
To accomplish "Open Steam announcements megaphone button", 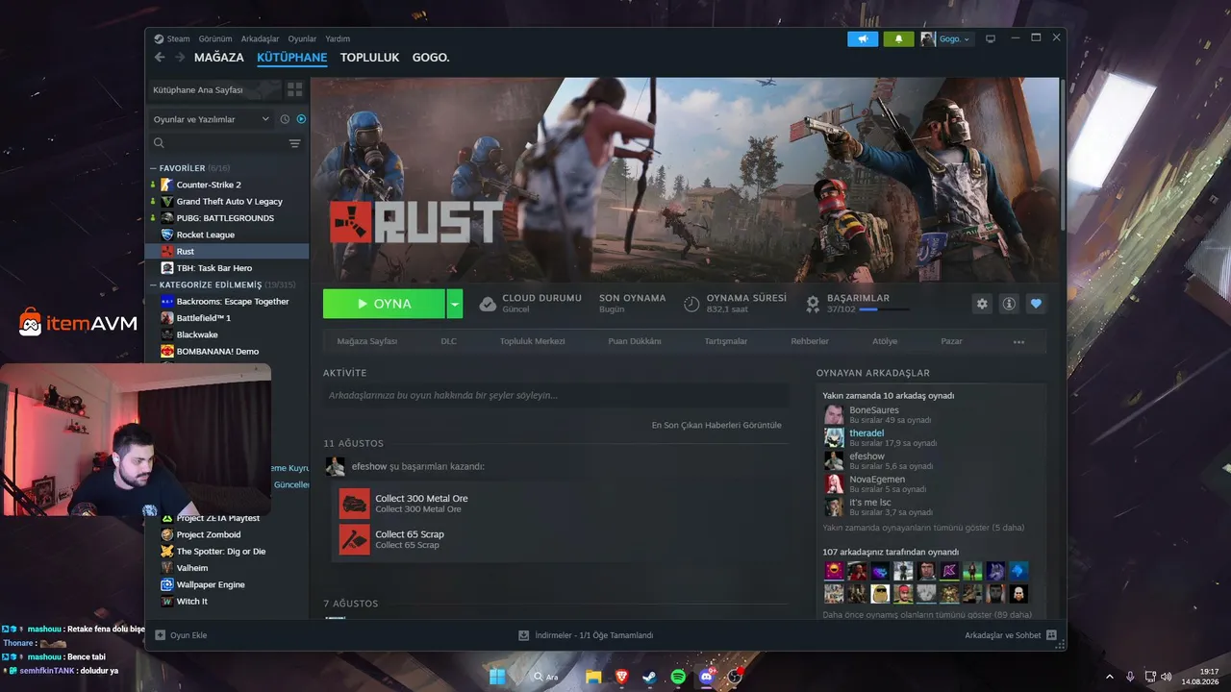I will [863, 38].
